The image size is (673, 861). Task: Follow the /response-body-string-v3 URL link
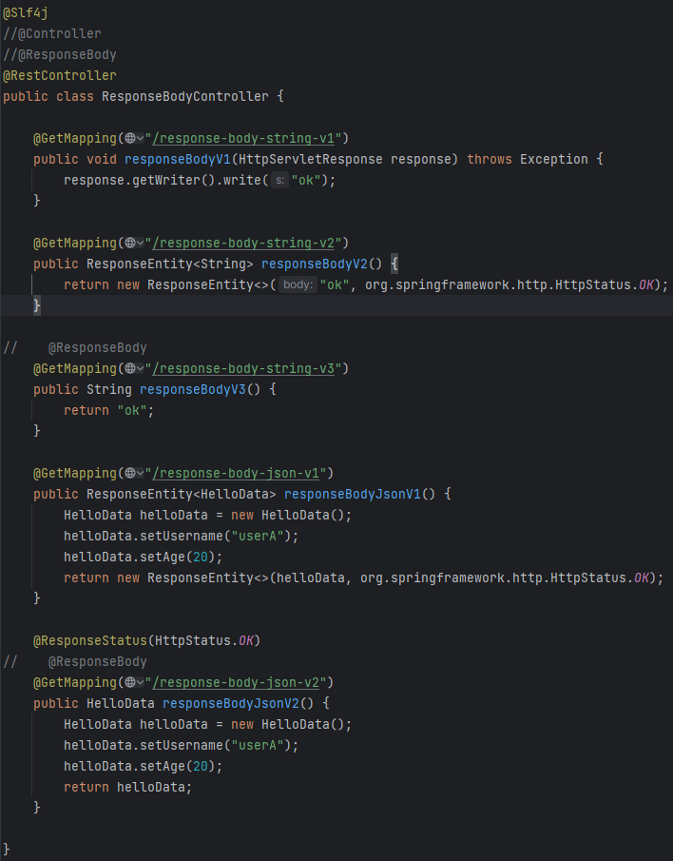click(243, 368)
